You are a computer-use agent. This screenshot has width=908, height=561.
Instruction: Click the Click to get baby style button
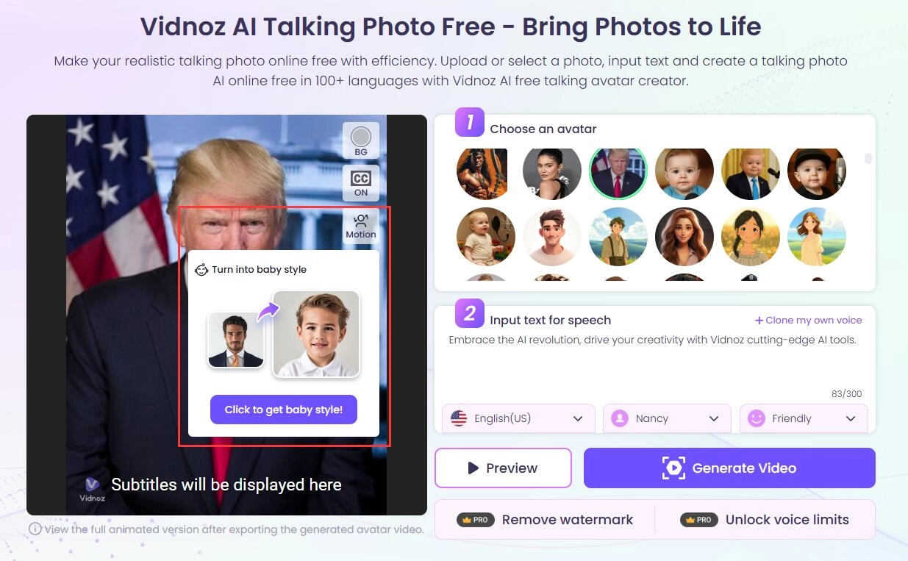[284, 410]
